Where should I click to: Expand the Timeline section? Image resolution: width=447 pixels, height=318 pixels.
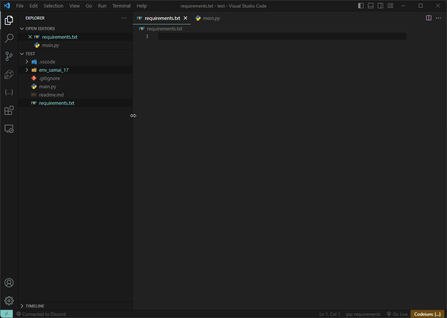click(x=35, y=306)
